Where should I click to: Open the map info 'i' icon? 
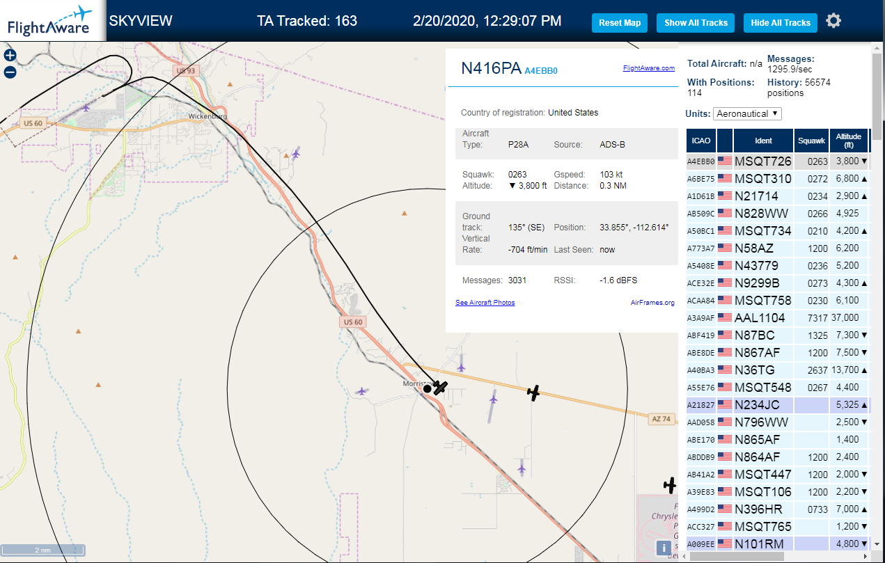[x=665, y=548]
